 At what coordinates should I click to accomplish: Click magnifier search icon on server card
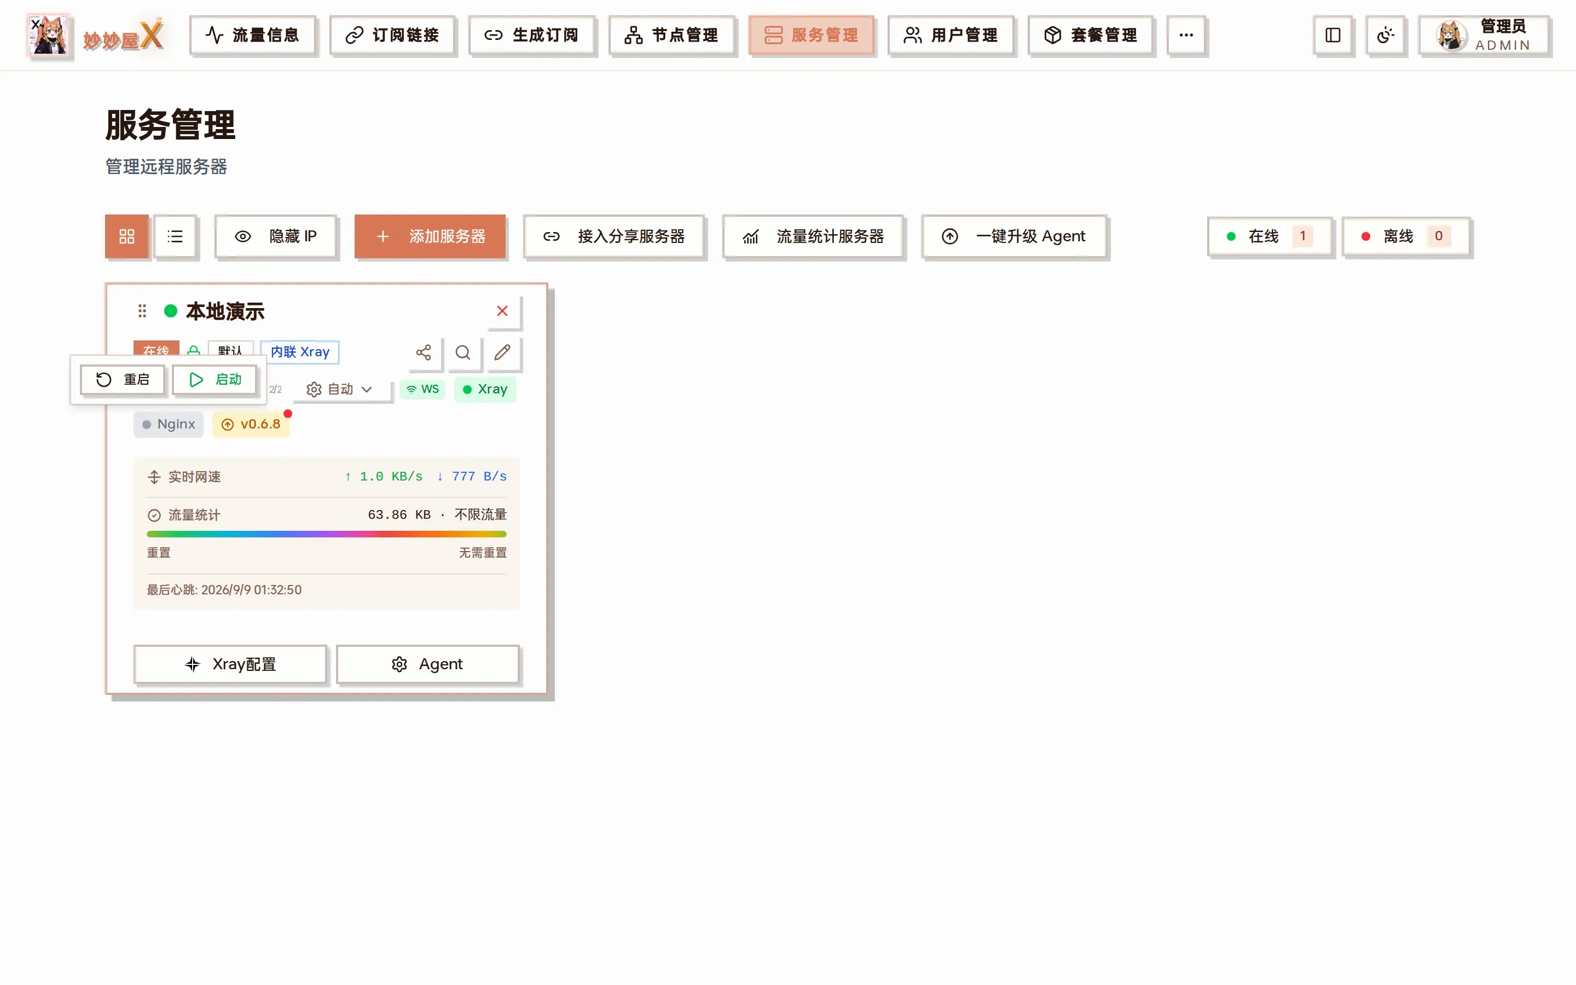click(x=463, y=352)
